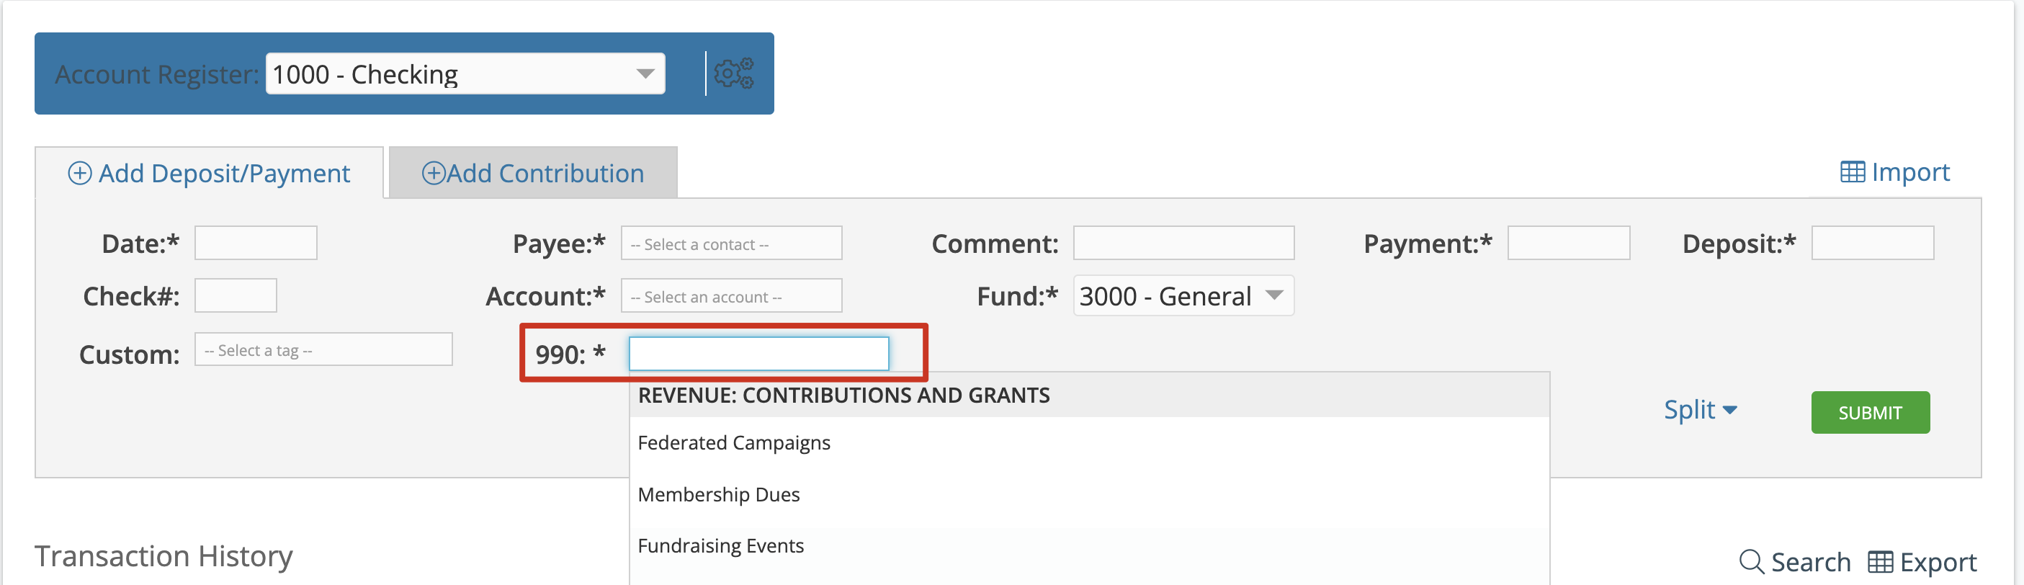Image resolution: width=2024 pixels, height=585 pixels.
Task: Click the Import table icon
Action: coord(1851,172)
